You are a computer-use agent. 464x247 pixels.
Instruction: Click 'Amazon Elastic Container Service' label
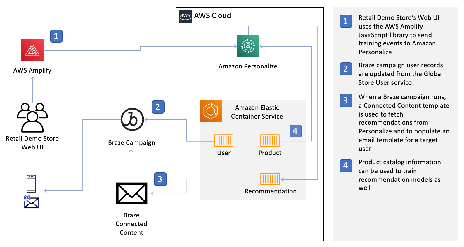[257, 112]
